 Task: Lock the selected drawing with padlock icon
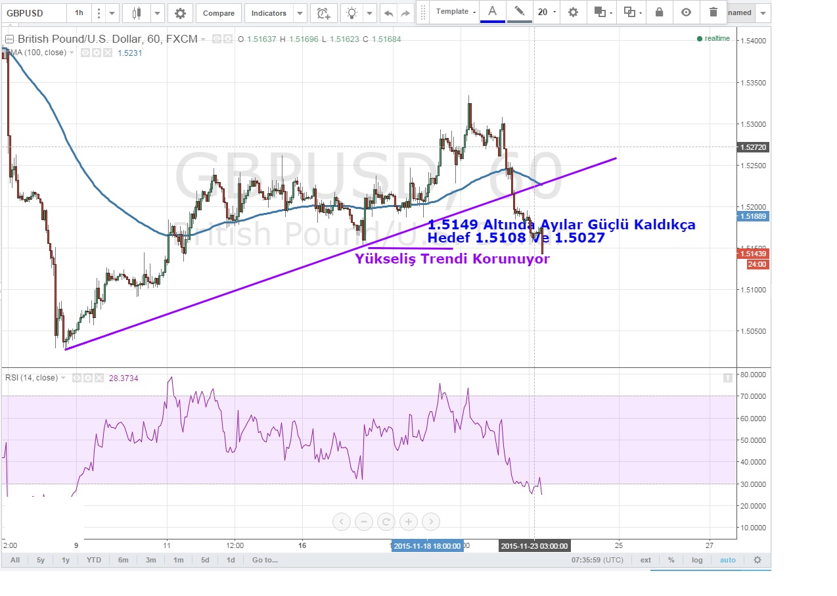pyautogui.click(x=659, y=12)
